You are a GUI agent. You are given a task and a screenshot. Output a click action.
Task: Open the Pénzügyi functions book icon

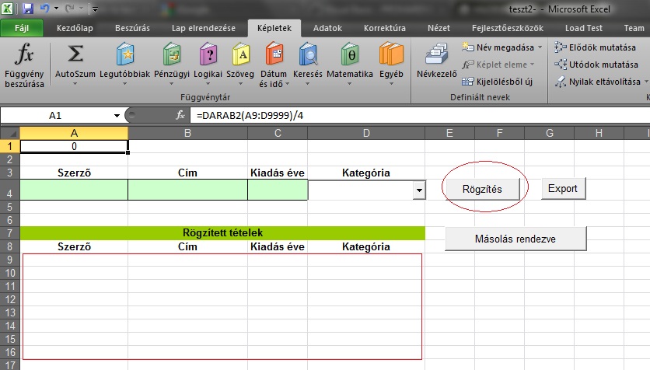[172, 54]
